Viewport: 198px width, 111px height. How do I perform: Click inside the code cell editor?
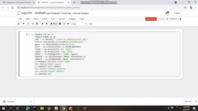(x=107, y=54)
